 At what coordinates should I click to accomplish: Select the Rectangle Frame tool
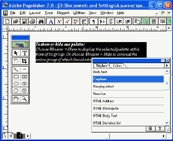(x=25, y=77)
